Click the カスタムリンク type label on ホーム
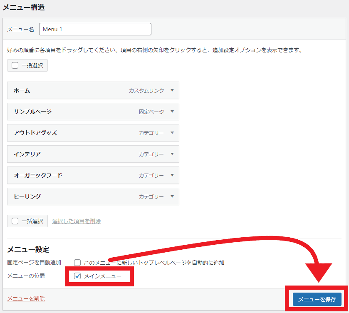Screen dimensions: 349x313 (146, 90)
